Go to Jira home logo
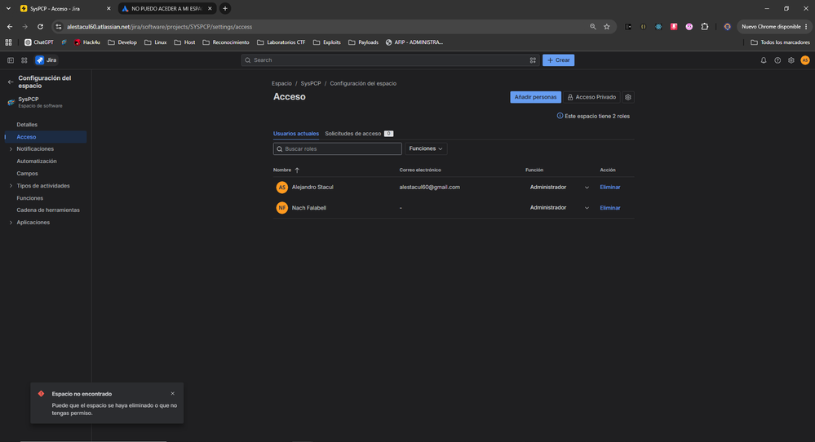 pyautogui.click(x=46, y=60)
